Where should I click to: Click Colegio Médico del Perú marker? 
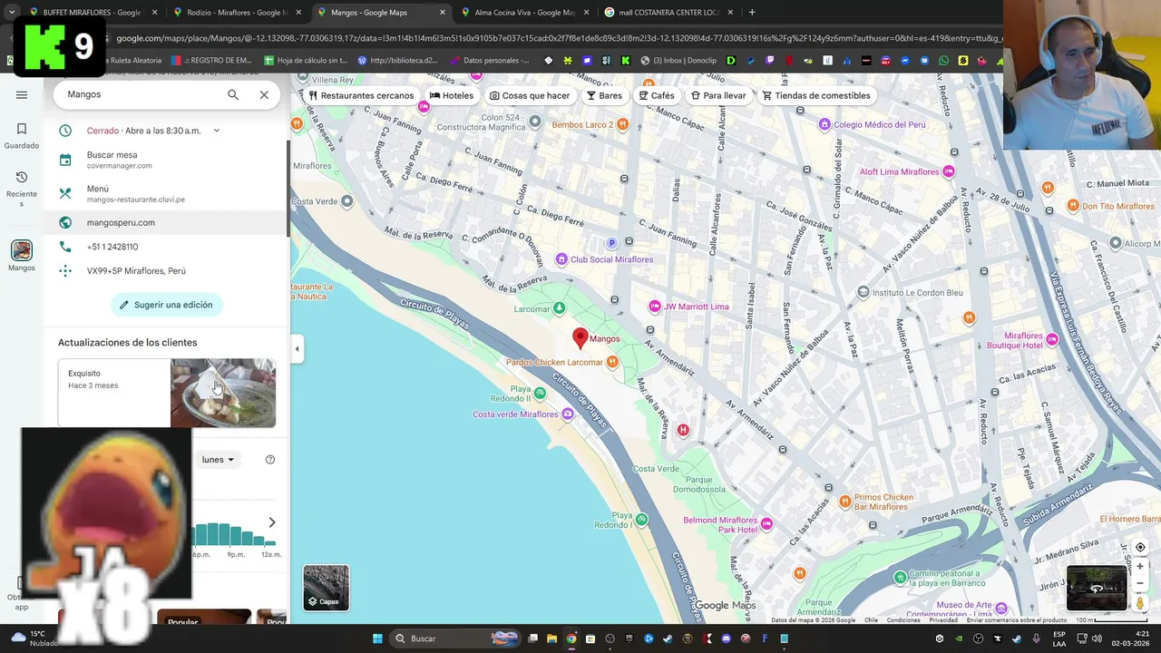click(824, 124)
